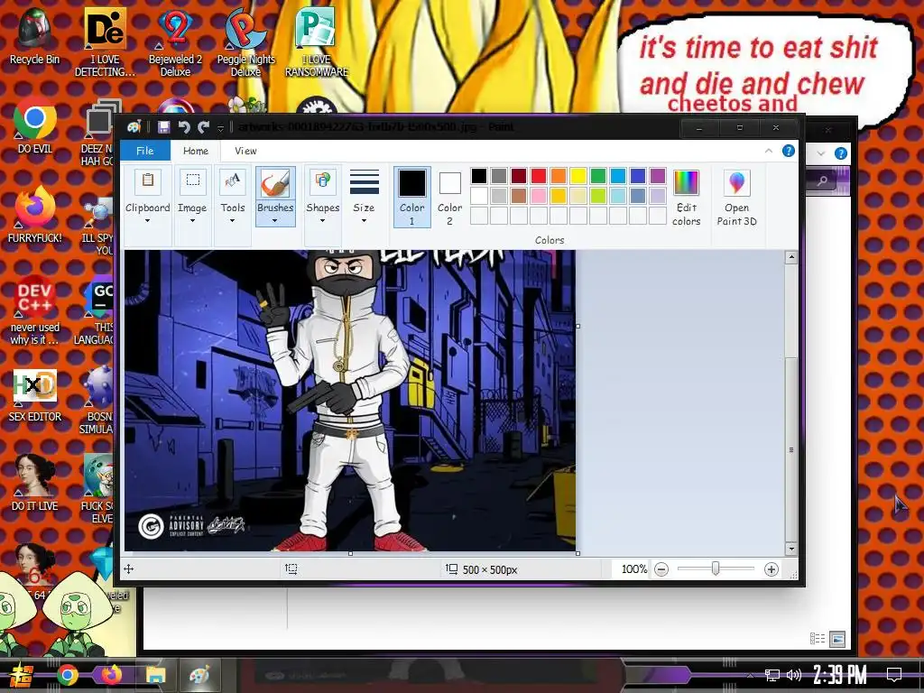Screen dimensions: 924x693
Task: Undo the last action in Paint
Action: click(184, 127)
